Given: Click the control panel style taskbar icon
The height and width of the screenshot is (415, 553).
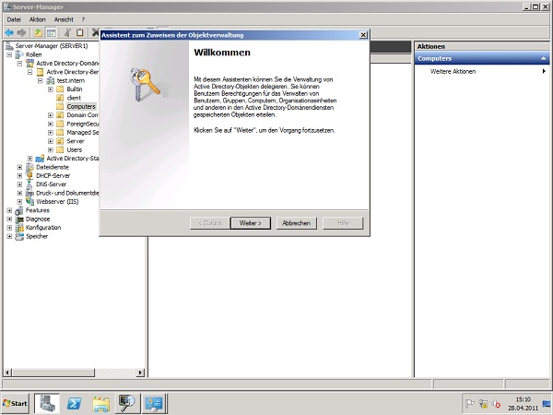Looking at the screenshot, I should tap(154, 403).
